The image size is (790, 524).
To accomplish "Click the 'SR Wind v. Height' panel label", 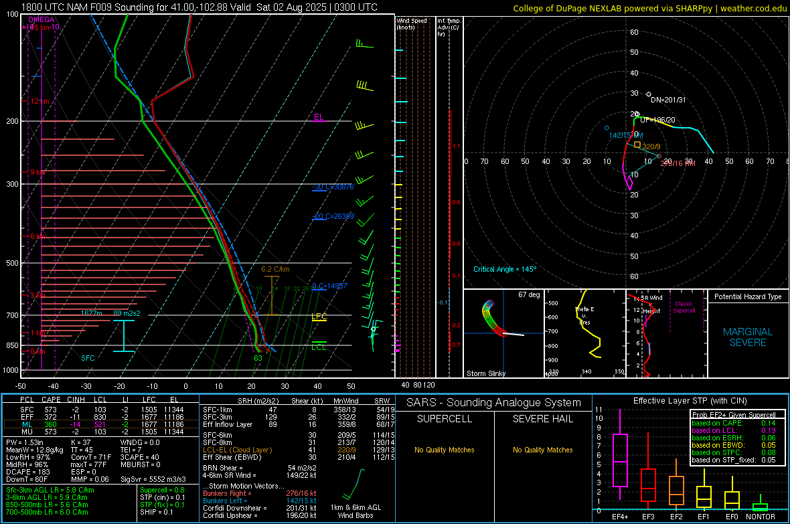I will click(651, 304).
